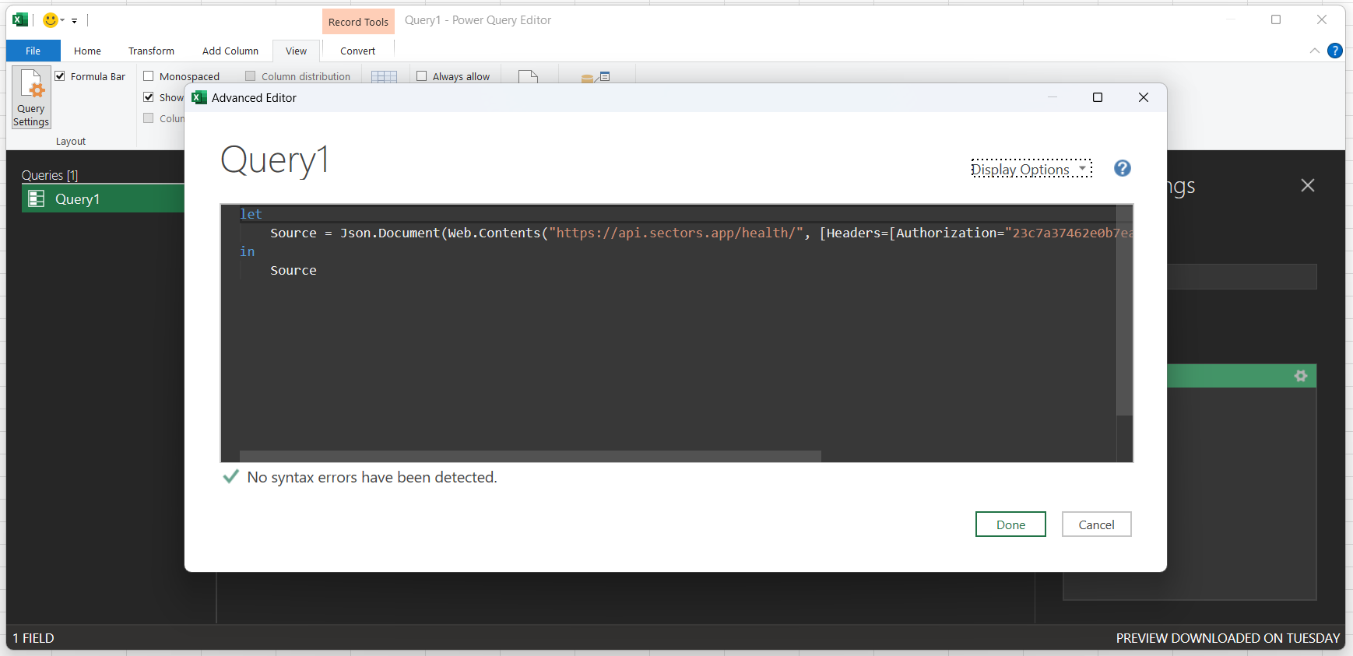This screenshot has height=656, width=1353.
Task: Toggle the Column quality checkbox under Show whitespace
Action: point(149,118)
